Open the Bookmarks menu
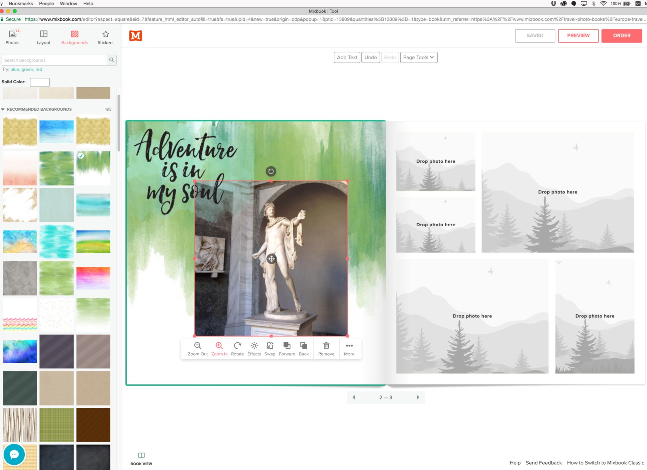647x470 pixels. 21,3
